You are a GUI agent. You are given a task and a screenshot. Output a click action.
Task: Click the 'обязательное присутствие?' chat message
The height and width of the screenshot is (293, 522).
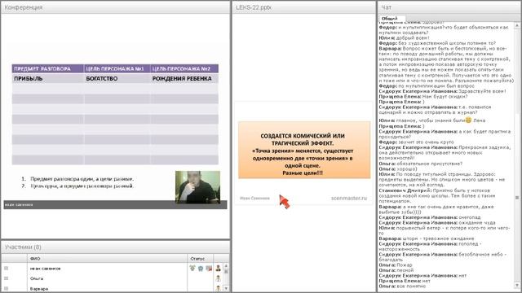tap(430, 164)
